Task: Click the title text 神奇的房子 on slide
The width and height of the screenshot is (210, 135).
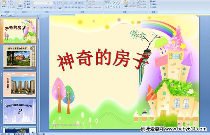Action: point(103,59)
